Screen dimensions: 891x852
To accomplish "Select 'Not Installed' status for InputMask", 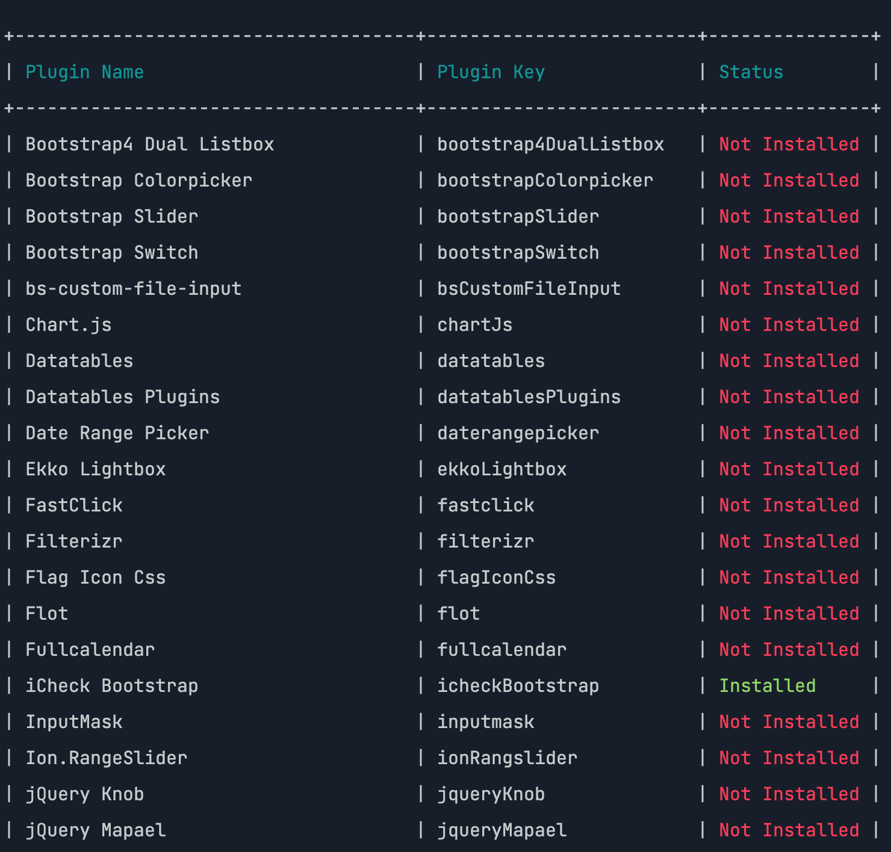I will (x=789, y=722).
